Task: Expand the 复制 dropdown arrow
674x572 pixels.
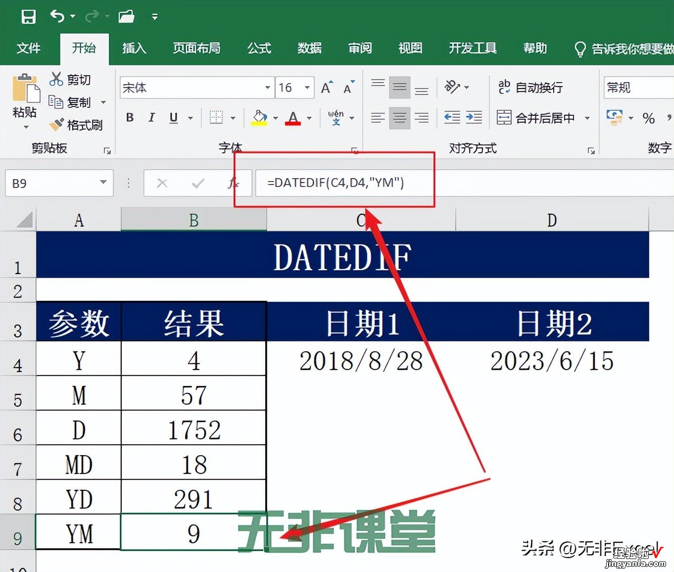Action: [x=103, y=102]
